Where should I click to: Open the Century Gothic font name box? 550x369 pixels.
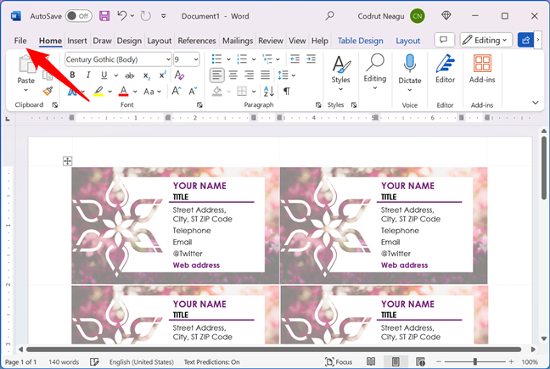tap(118, 59)
